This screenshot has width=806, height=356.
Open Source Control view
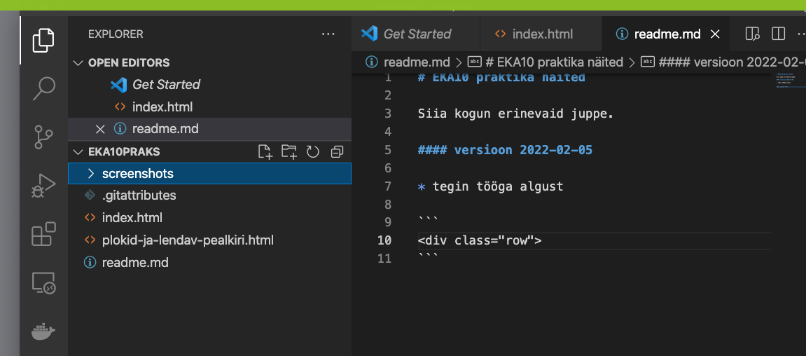[x=43, y=137]
